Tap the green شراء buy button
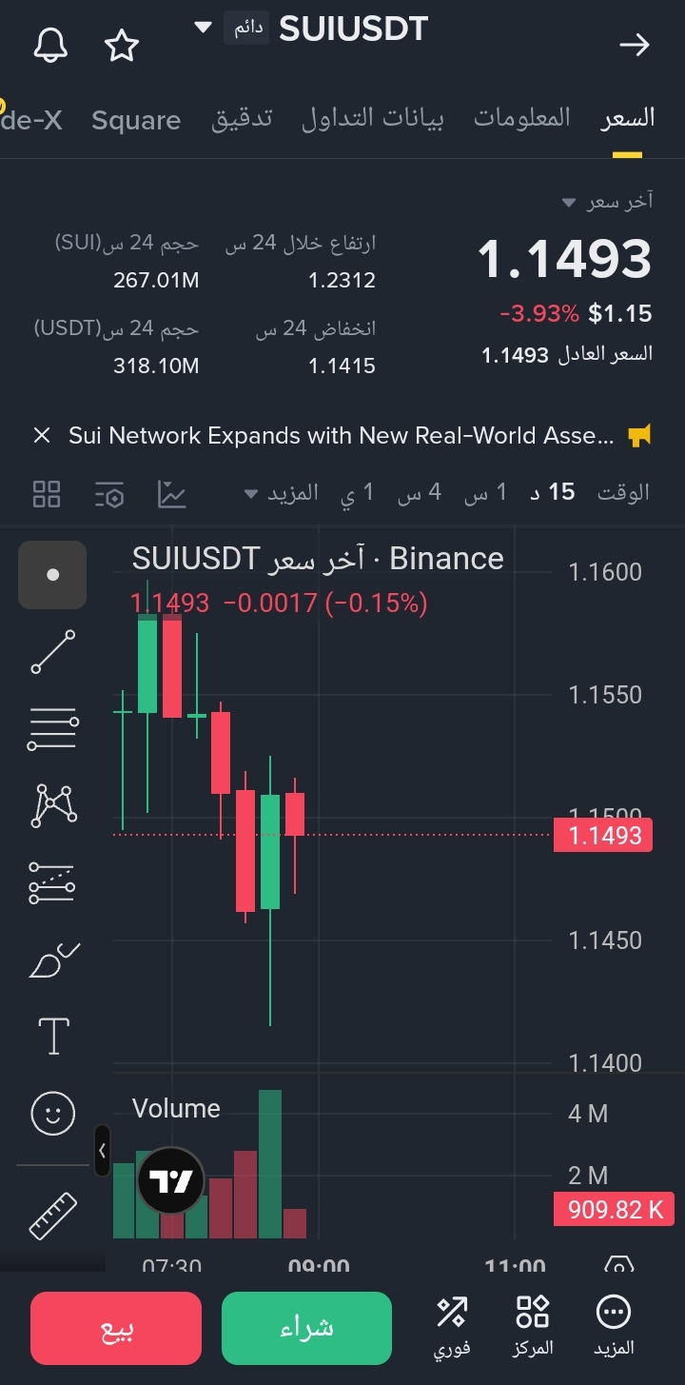685x1385 pixels. 306,1328
